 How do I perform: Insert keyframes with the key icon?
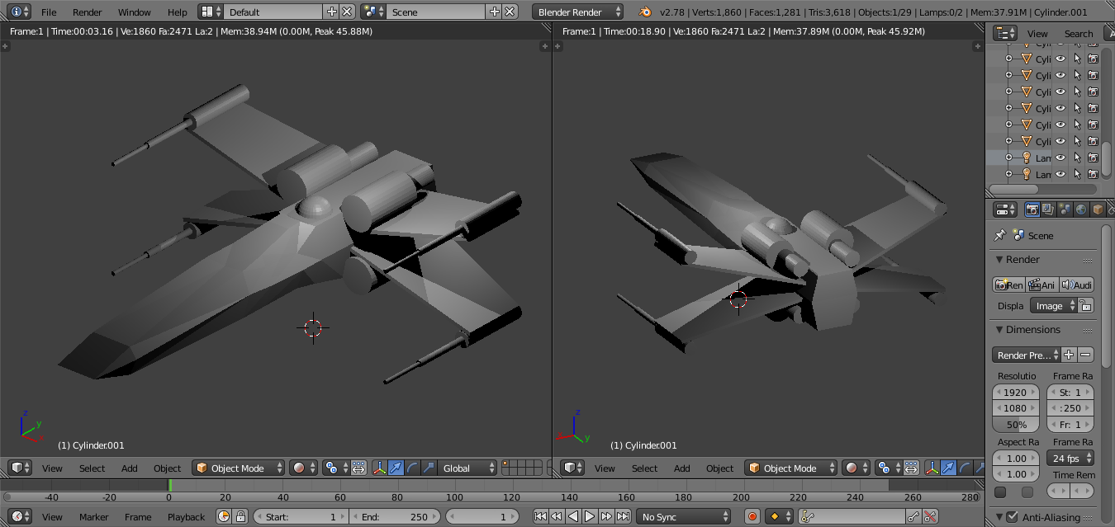[x=913, y=516]
